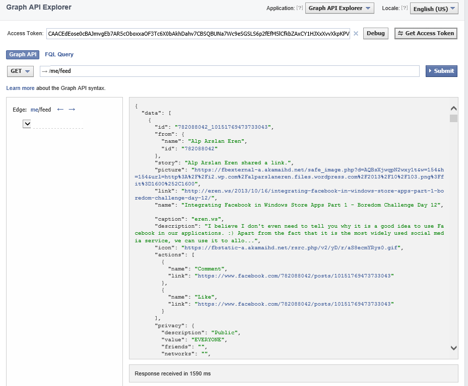This screenshot has width=468, height=386.
Task: Select the Graph API tab
Action: click(x=23, y=54)
